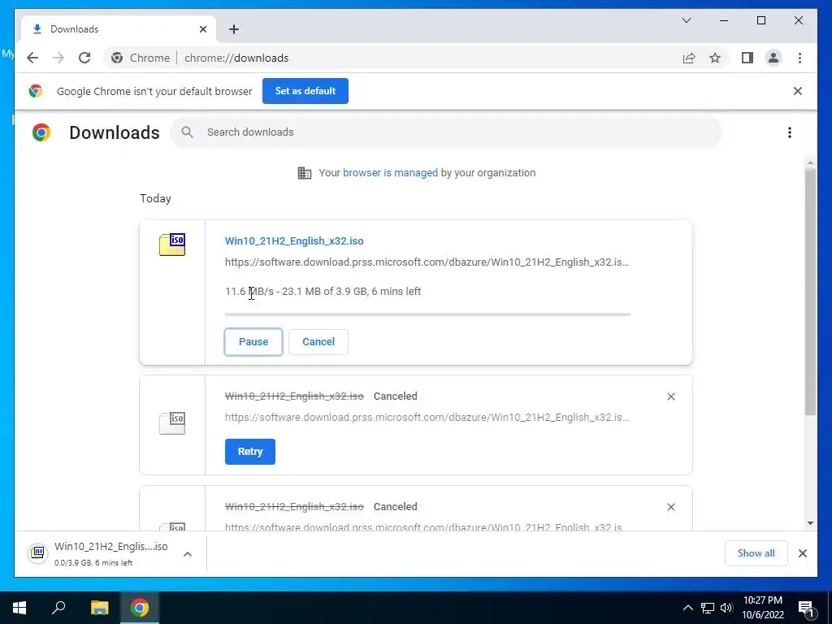The image size is (832, 624).
Task: Click Chrome icon in taskbar
Action: (140, 608)
